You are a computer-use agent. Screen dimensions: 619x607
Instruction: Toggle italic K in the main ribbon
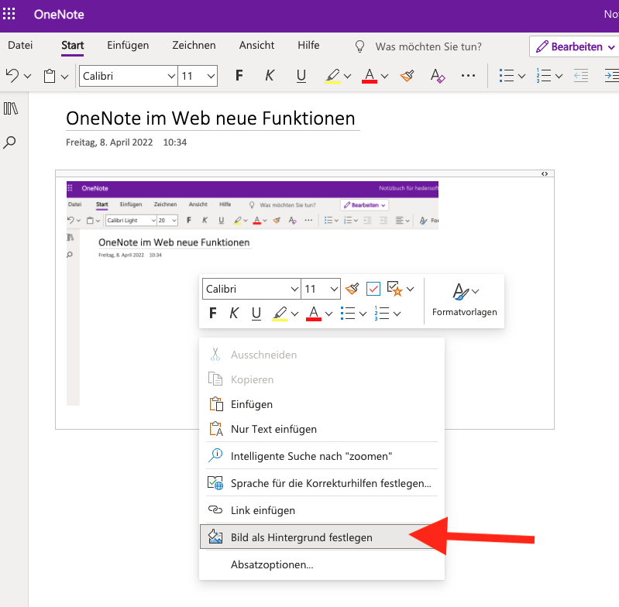click(x=270, y=75)
